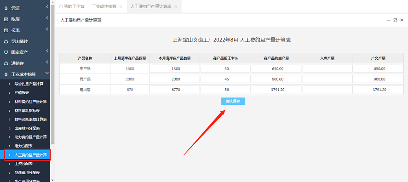The width and height of the screenshot is (408, 182).
Task: Close the 人工费约当产量计算表 tab
Action: click(x=176, y=7)
